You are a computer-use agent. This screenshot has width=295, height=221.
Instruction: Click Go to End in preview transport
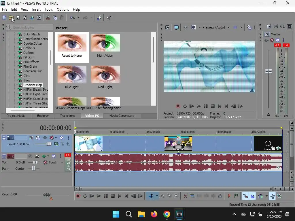pos(226,106)
